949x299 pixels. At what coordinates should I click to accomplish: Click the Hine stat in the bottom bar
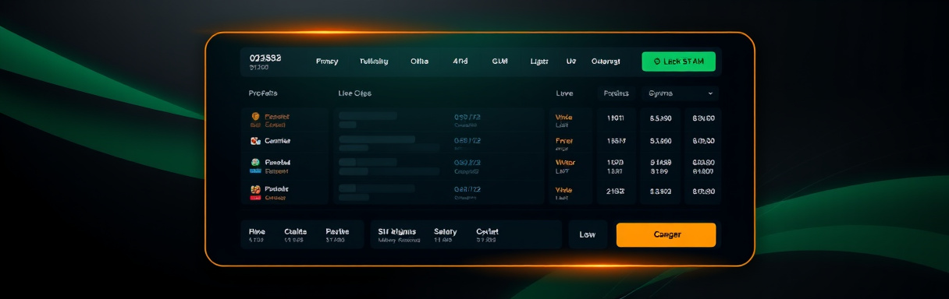tap(257, 231)
